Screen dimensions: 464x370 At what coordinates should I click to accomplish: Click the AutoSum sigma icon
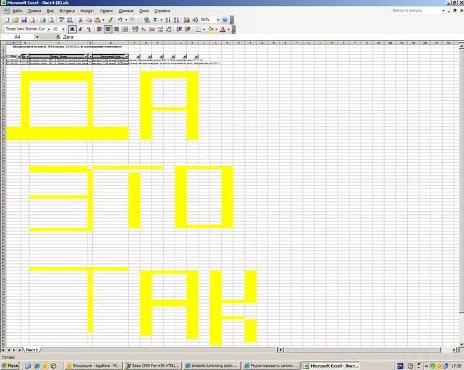(x=157, y=20)
